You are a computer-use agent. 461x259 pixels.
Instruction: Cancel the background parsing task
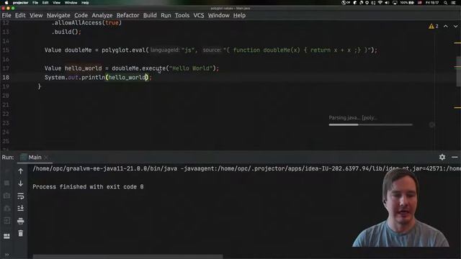432,124
